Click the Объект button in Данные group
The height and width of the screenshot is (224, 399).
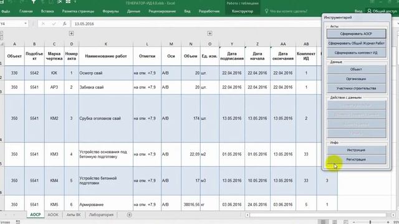click(x=356, y=69)
